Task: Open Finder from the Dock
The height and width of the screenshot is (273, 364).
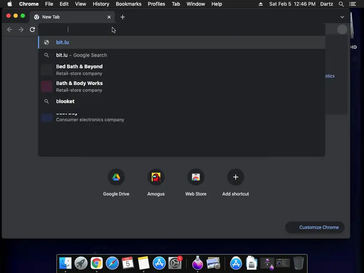Action: point(65,263)
